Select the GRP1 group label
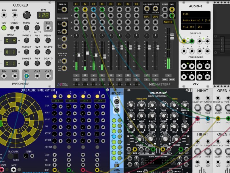This screenshot has height=173, width=230. (x=147, y=17)
